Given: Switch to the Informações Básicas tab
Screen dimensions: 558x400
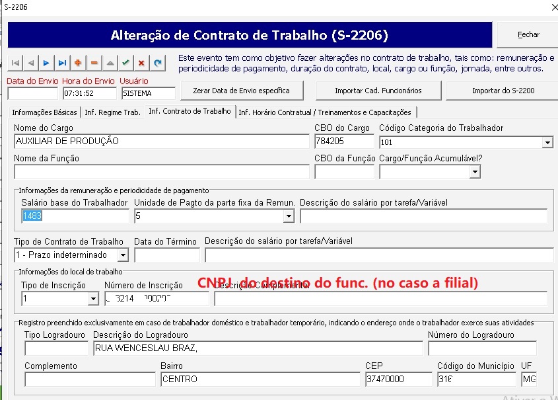Looking at the screenshot, I should 45,112.
